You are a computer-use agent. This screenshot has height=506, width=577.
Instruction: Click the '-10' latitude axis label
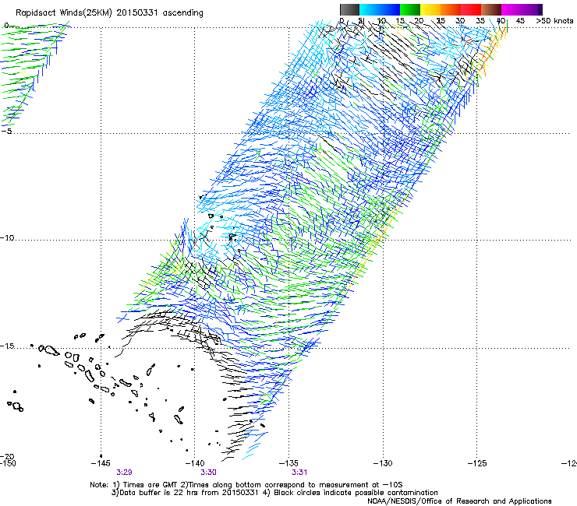(x=7, y=237)
